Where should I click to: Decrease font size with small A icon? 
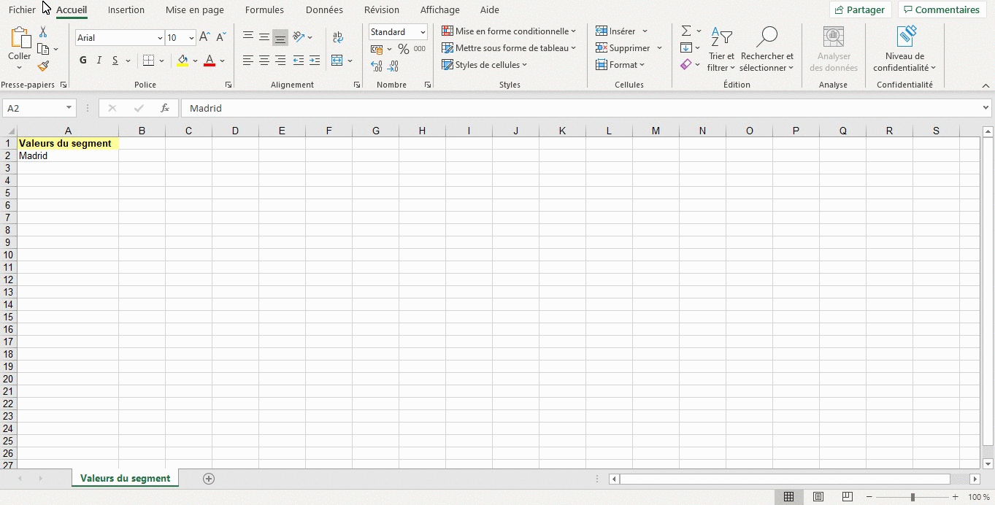coord(221,37)
